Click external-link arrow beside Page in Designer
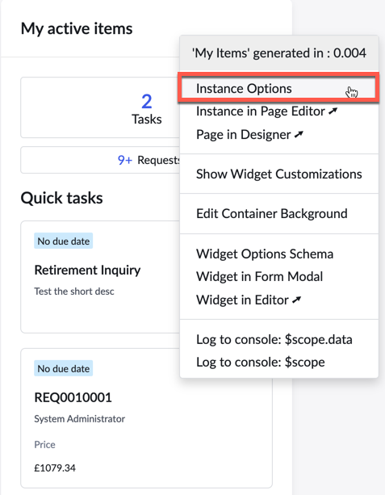This screenshot has width=385, height=495. click(299, 135)
